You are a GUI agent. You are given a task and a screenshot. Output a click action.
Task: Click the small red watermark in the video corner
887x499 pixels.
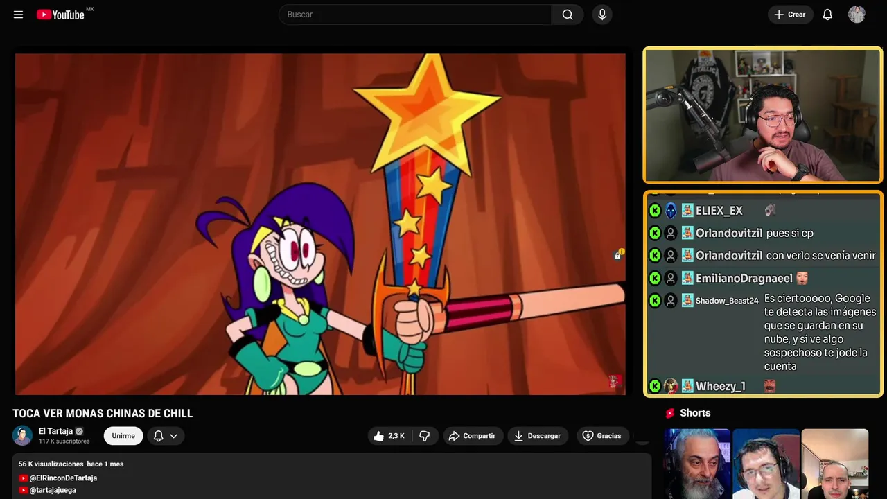pyautogui.click(x=614, y=382)
